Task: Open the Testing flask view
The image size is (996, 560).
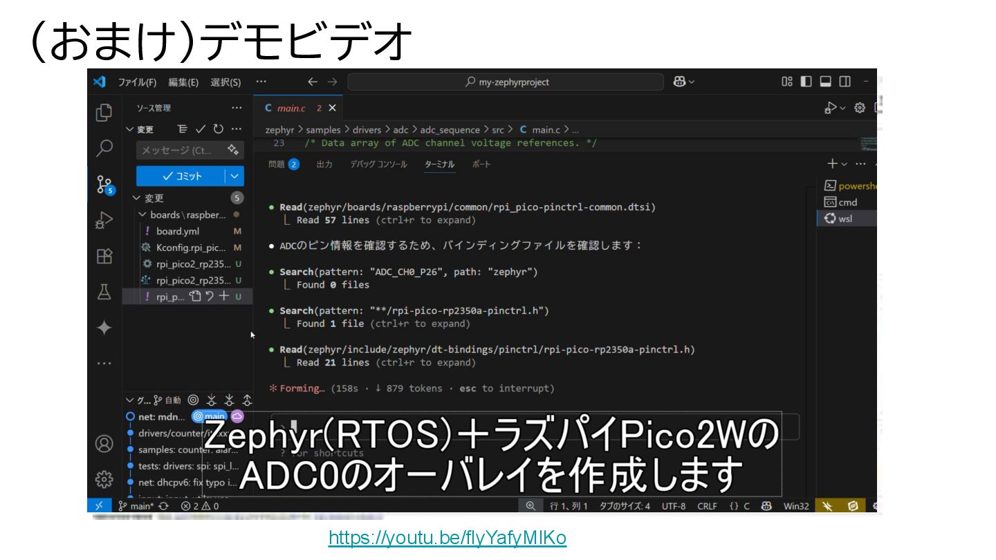Action: pyautogui.click(x=104, y=292)
